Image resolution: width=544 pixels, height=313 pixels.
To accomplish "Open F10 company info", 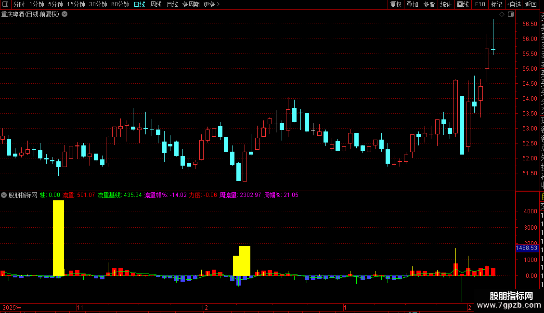I will tap(480, 4).
